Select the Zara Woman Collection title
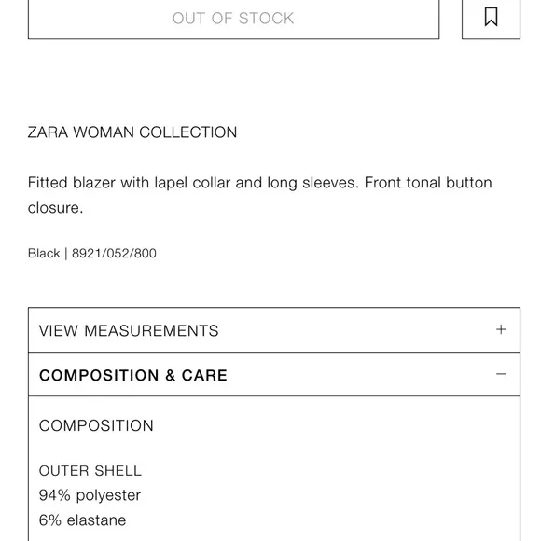Image resolution: width=541 pixels, height=541 pixels. 132,132
